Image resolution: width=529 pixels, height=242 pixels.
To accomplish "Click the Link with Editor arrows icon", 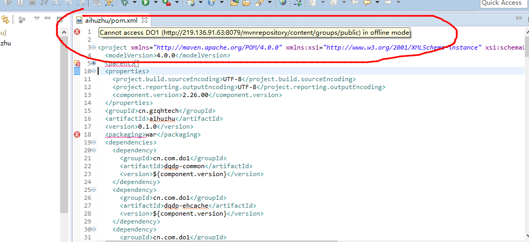I will (5, 20).
